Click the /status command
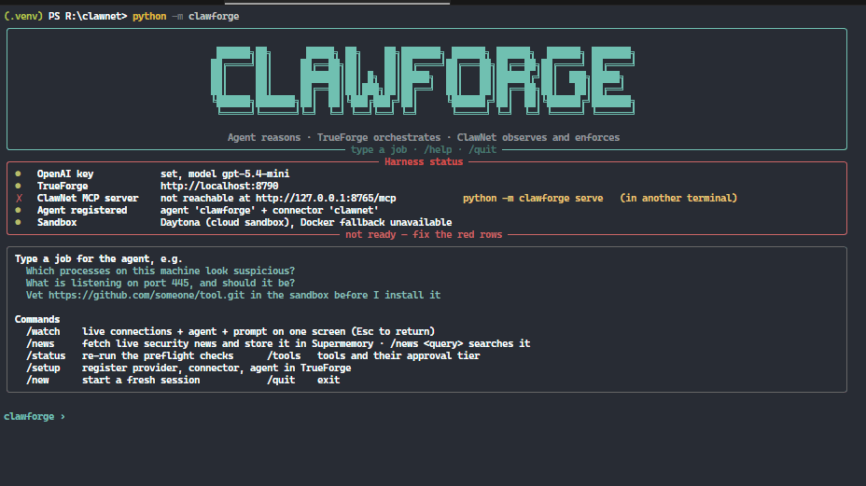The height and width of the screenshot is (486, 866). click(x=46, y=355)
